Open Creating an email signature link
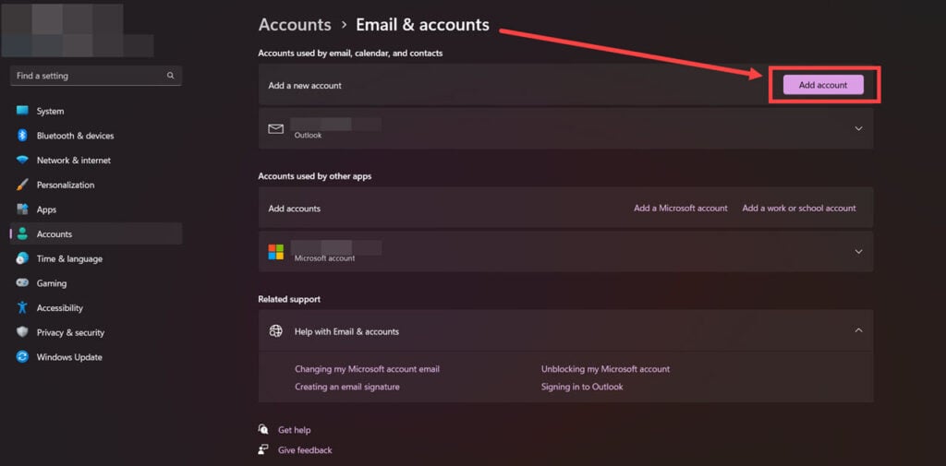 [x=347, y=387]
